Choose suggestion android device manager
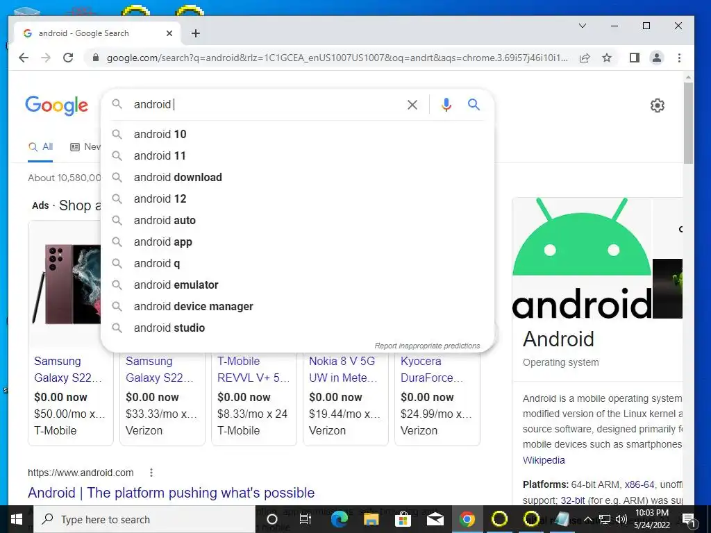This screenshot has height=533, width=711. coord(297,306)
